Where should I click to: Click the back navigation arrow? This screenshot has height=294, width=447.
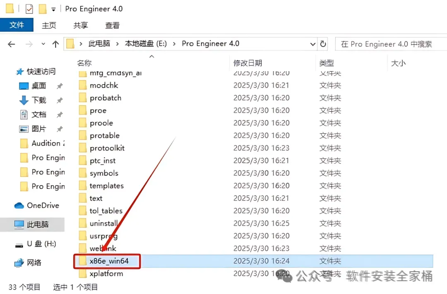click(x=12, y=44)
